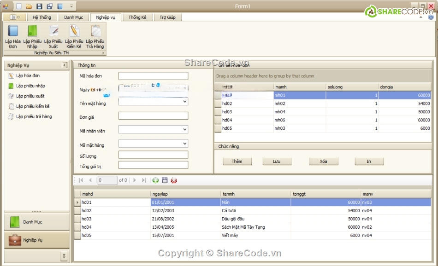The height and width of the screenshot is (266, 438).
Task: Click cell Sách Mật Mã Tây Tạng
Action: (x=256, y=227)
